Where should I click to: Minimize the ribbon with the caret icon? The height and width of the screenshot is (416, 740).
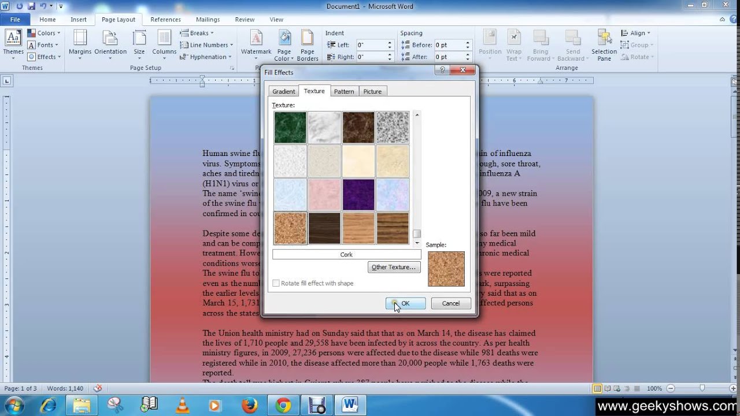coord(723,19)
